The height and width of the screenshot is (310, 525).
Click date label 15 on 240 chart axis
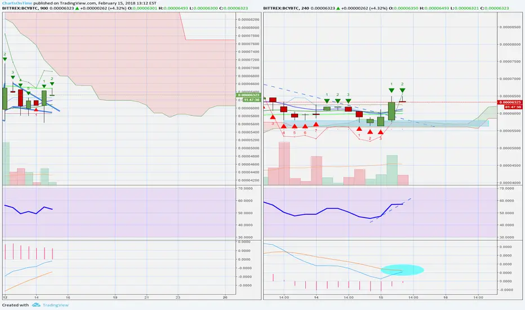click(x=381, y=297)
